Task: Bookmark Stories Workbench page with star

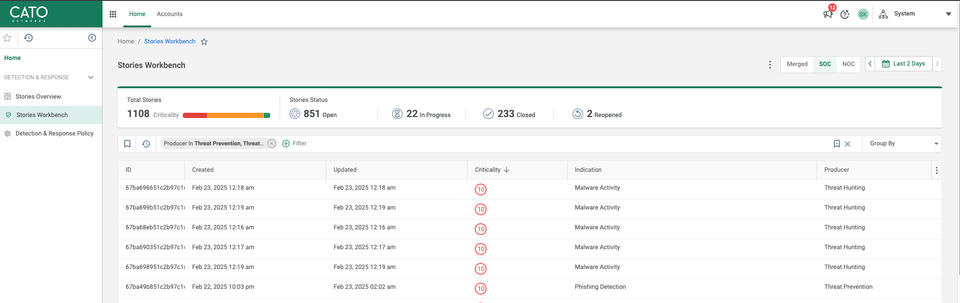Action: tap(204, 42)
